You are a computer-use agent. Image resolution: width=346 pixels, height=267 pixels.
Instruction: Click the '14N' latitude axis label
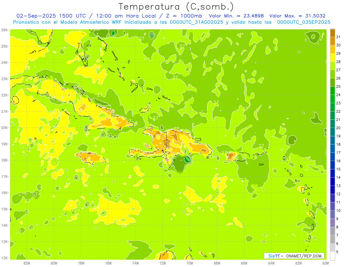(x=5, y=225)
